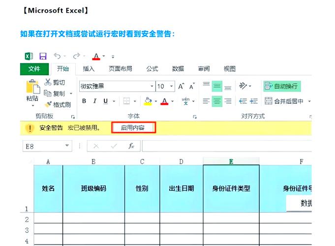The width and height of the screenshot is (335, 246).
Task: Expand the font size dropdown arrow
Action: [x=171, y=86]
